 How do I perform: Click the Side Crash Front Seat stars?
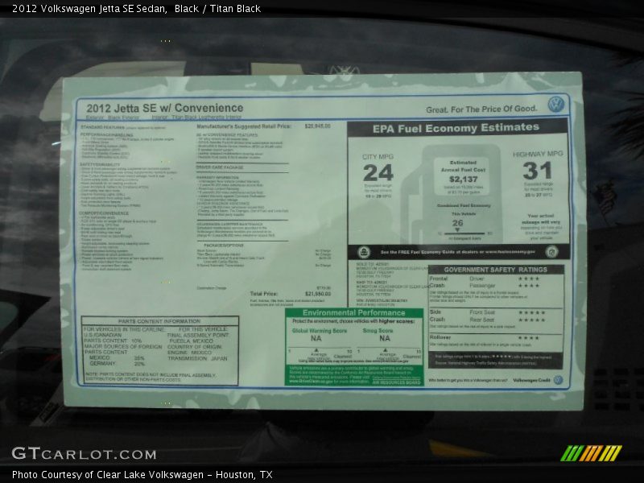coord(531,312)
